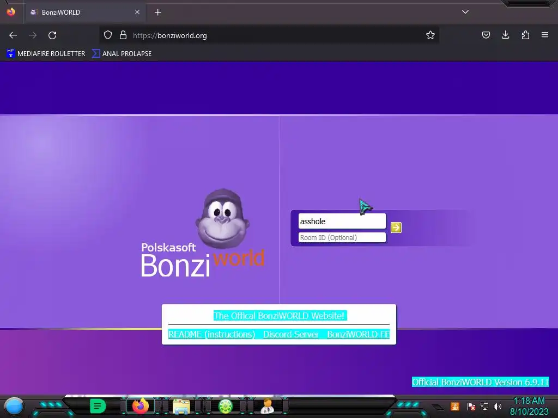The height and width of the screenshot is (418, 558).
Task: Open the Action Center flag icon
Action: [x=471, y=406]
